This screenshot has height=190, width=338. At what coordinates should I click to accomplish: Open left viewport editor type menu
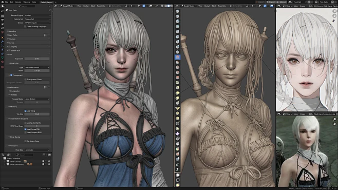pos(55,6)
